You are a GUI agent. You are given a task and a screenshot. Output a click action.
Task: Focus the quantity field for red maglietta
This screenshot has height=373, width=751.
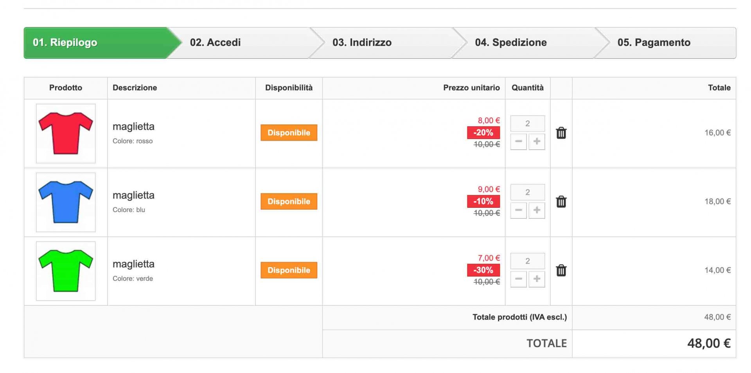tap(527, 123)
